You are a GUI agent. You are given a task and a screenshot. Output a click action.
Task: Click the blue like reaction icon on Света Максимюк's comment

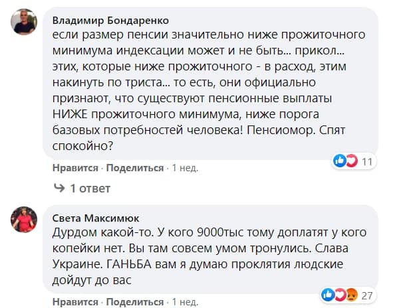coord(327,293)
